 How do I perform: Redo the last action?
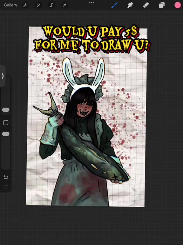coord(6,186)
